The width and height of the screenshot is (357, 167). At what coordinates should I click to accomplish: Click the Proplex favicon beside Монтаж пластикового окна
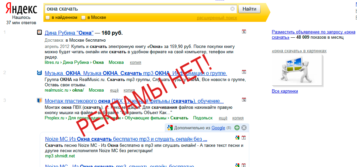coord(39,100)
